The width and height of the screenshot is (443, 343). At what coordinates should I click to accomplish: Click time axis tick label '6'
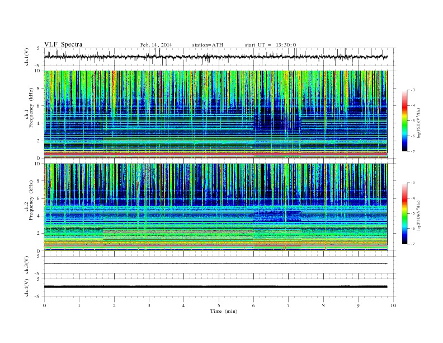coord(254,305)
